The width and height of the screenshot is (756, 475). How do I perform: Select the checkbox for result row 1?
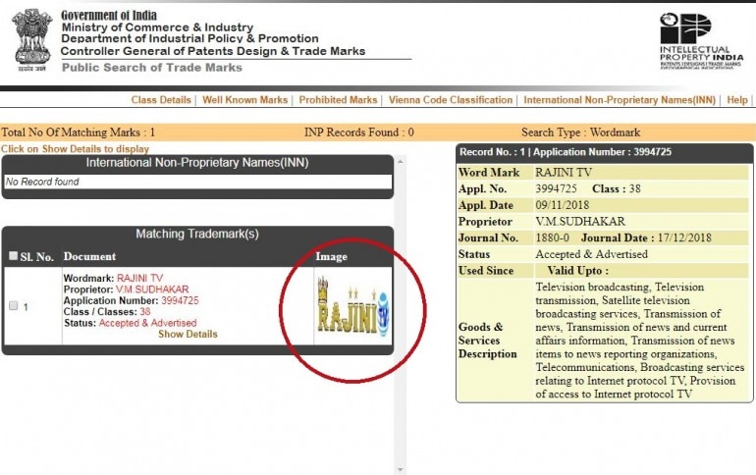13,307
